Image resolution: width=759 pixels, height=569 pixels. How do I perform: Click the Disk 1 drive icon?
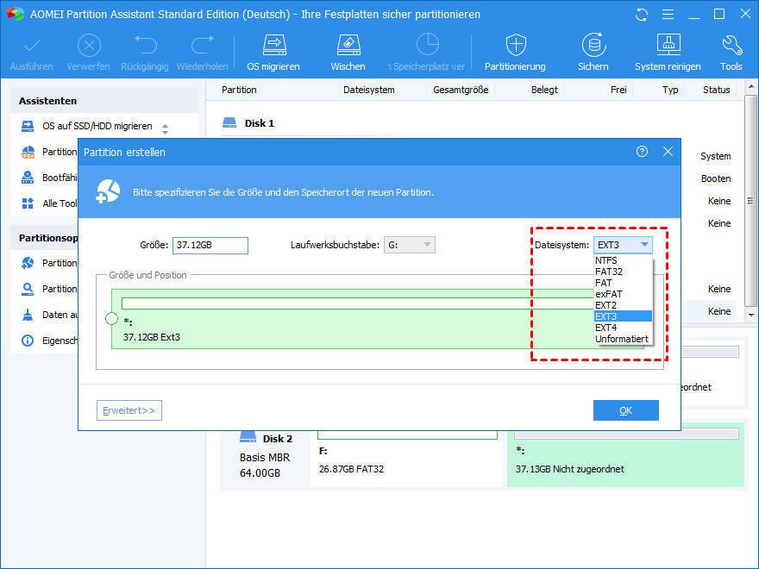pyautogui.click(x=229, y=123)
